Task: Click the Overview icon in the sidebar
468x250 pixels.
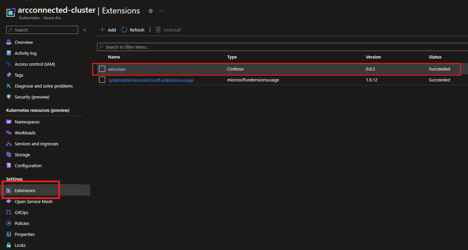Action: [8, 42]
